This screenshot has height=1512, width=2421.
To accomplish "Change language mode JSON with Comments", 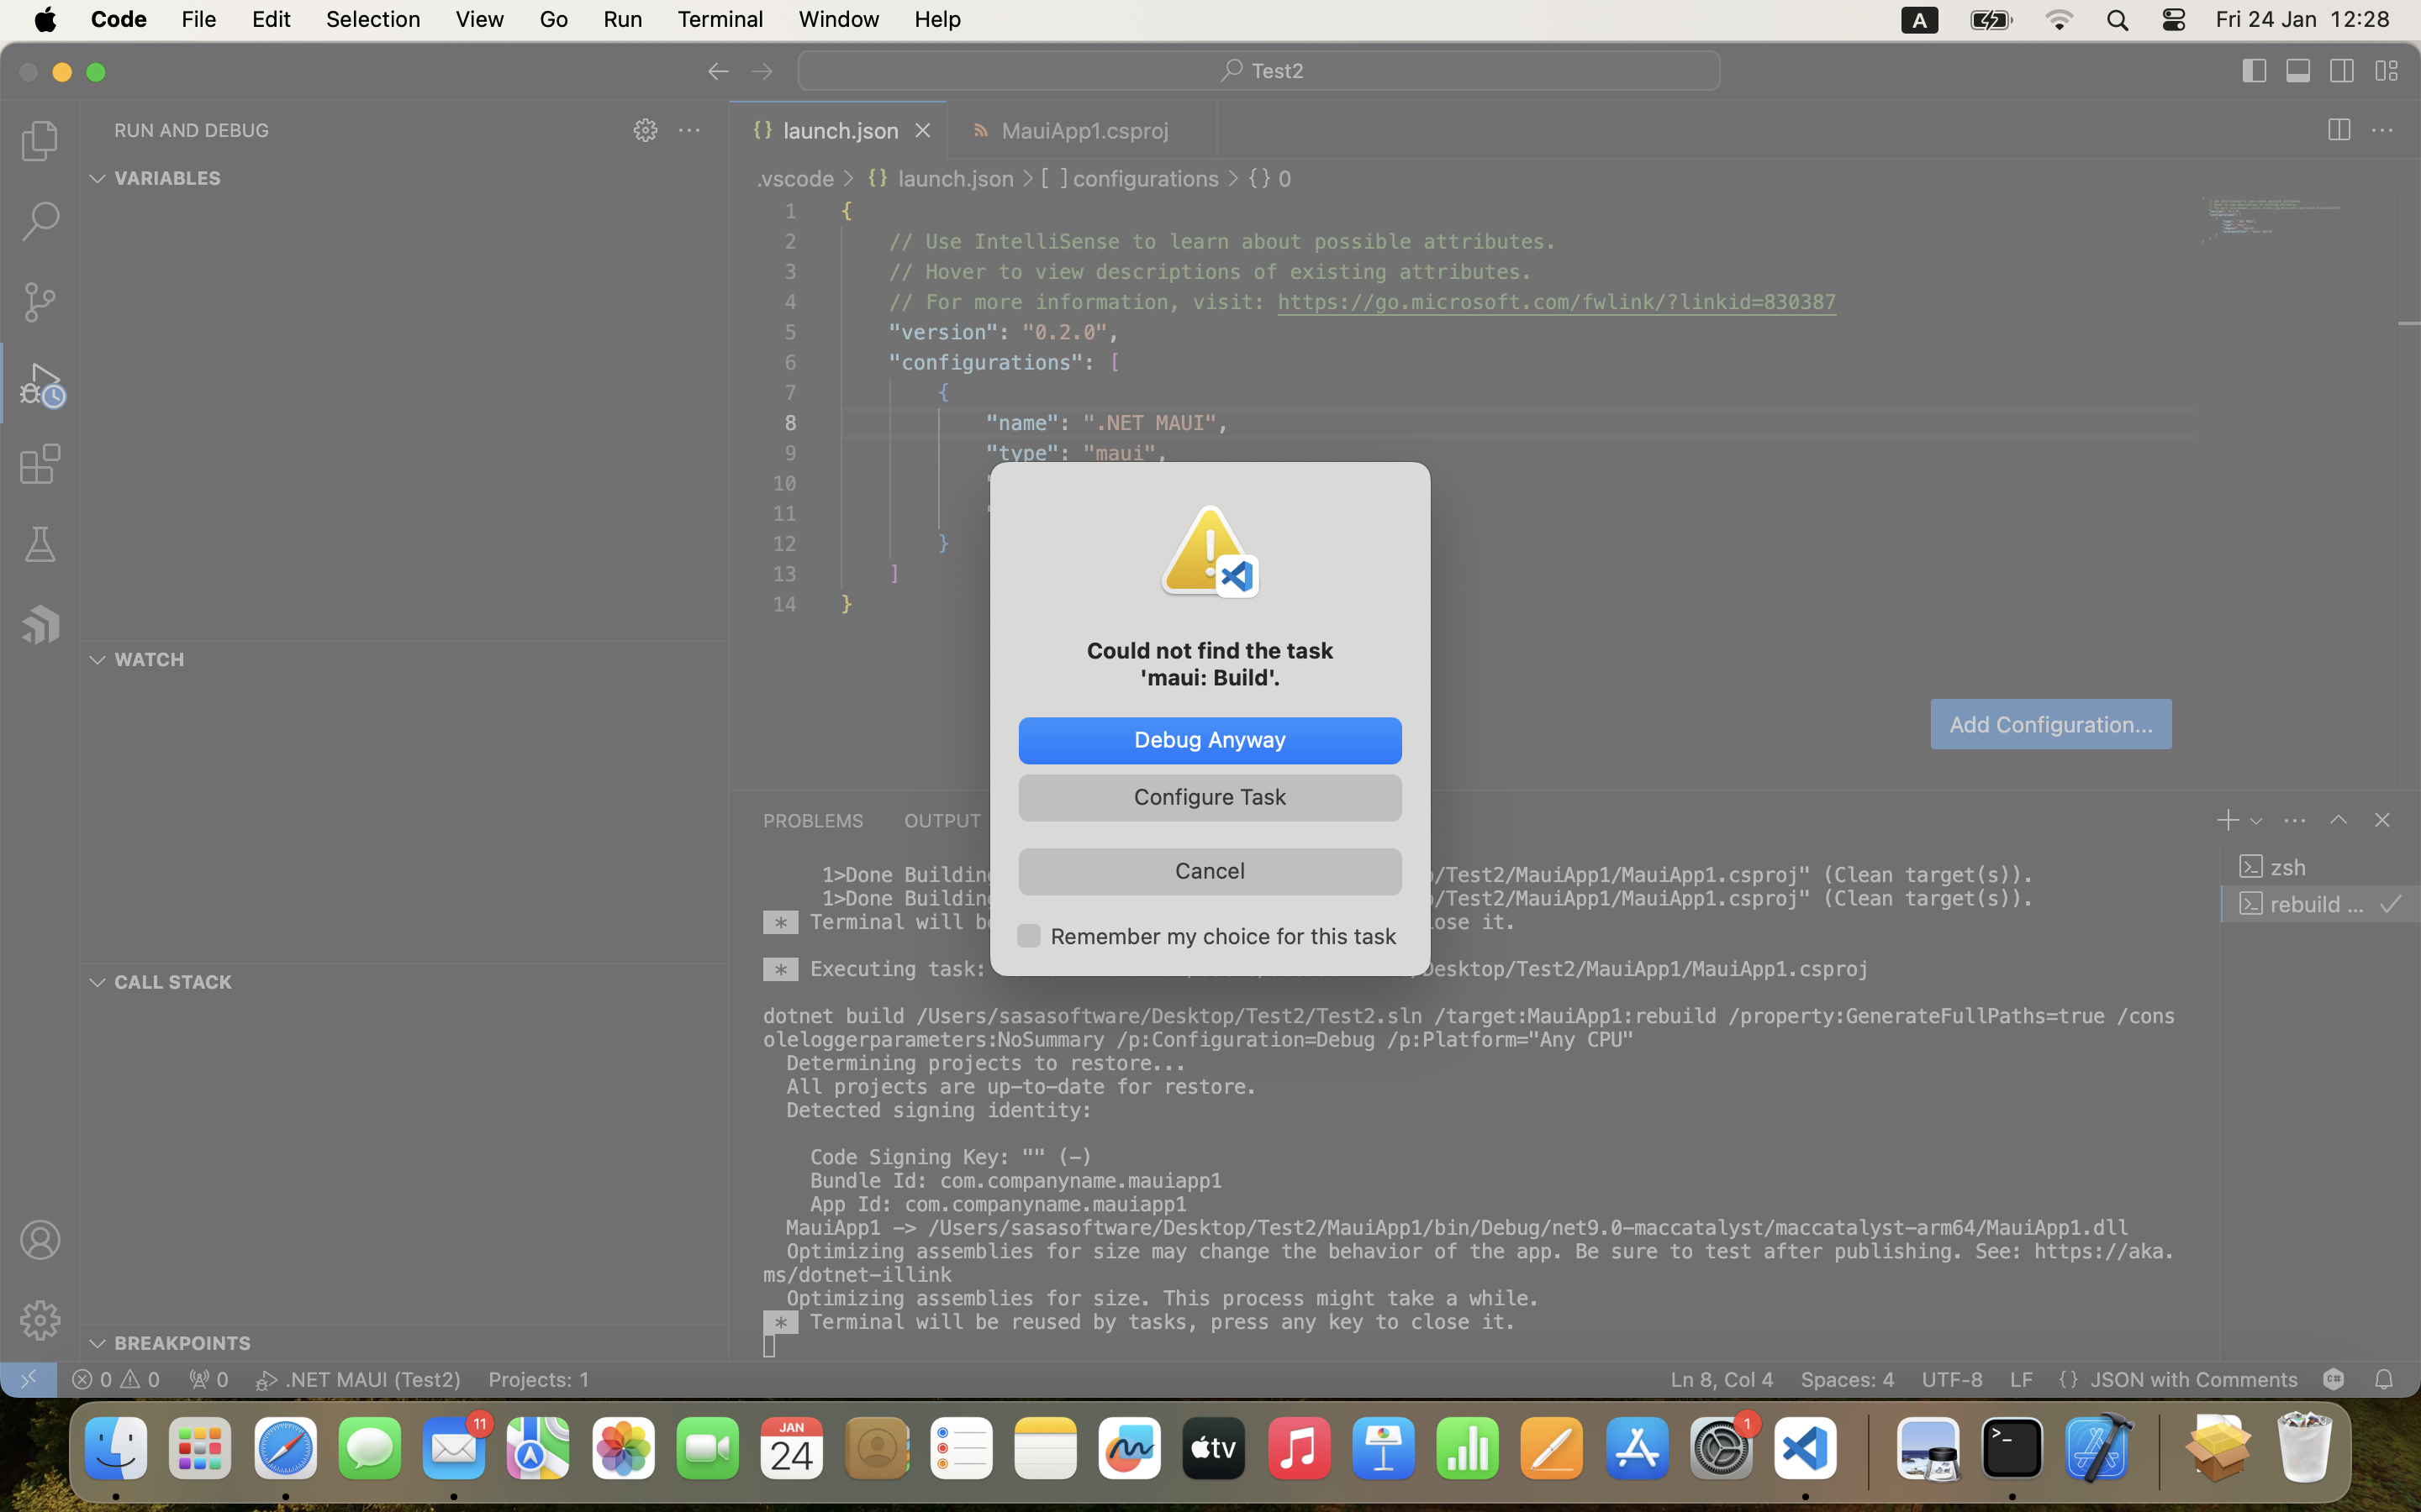I will click(2193, 1380).
